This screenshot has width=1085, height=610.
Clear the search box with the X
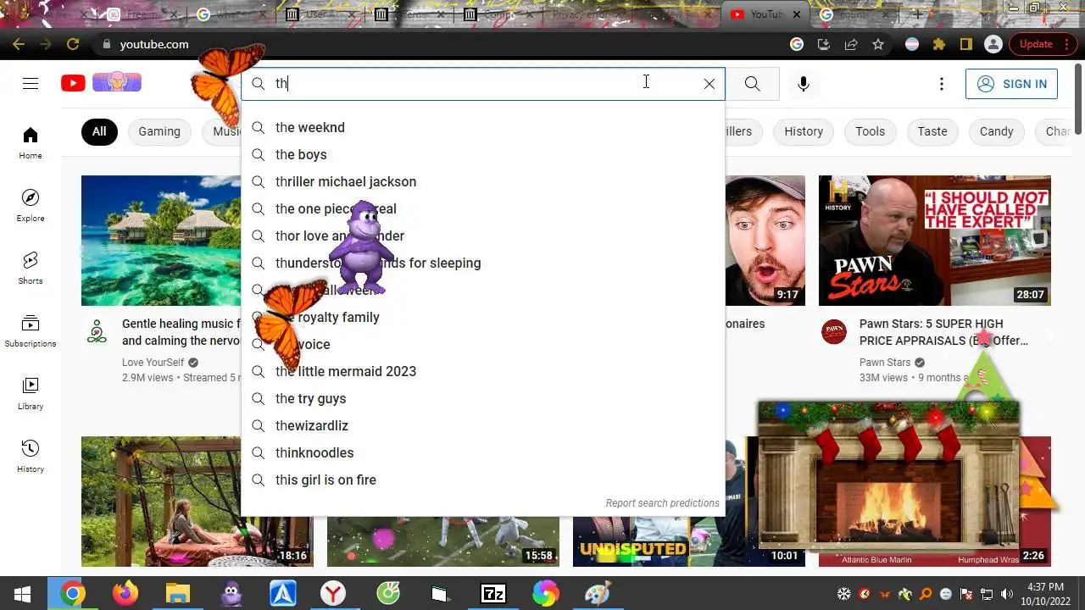coord(709,84)
